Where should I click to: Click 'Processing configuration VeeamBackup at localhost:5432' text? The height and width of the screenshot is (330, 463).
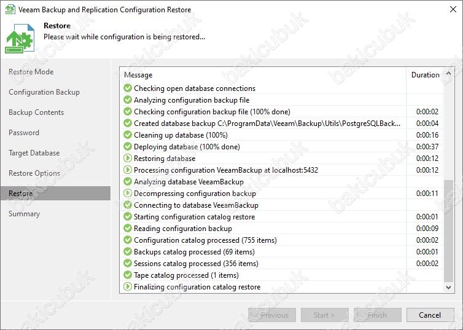[x=226, y=170]
